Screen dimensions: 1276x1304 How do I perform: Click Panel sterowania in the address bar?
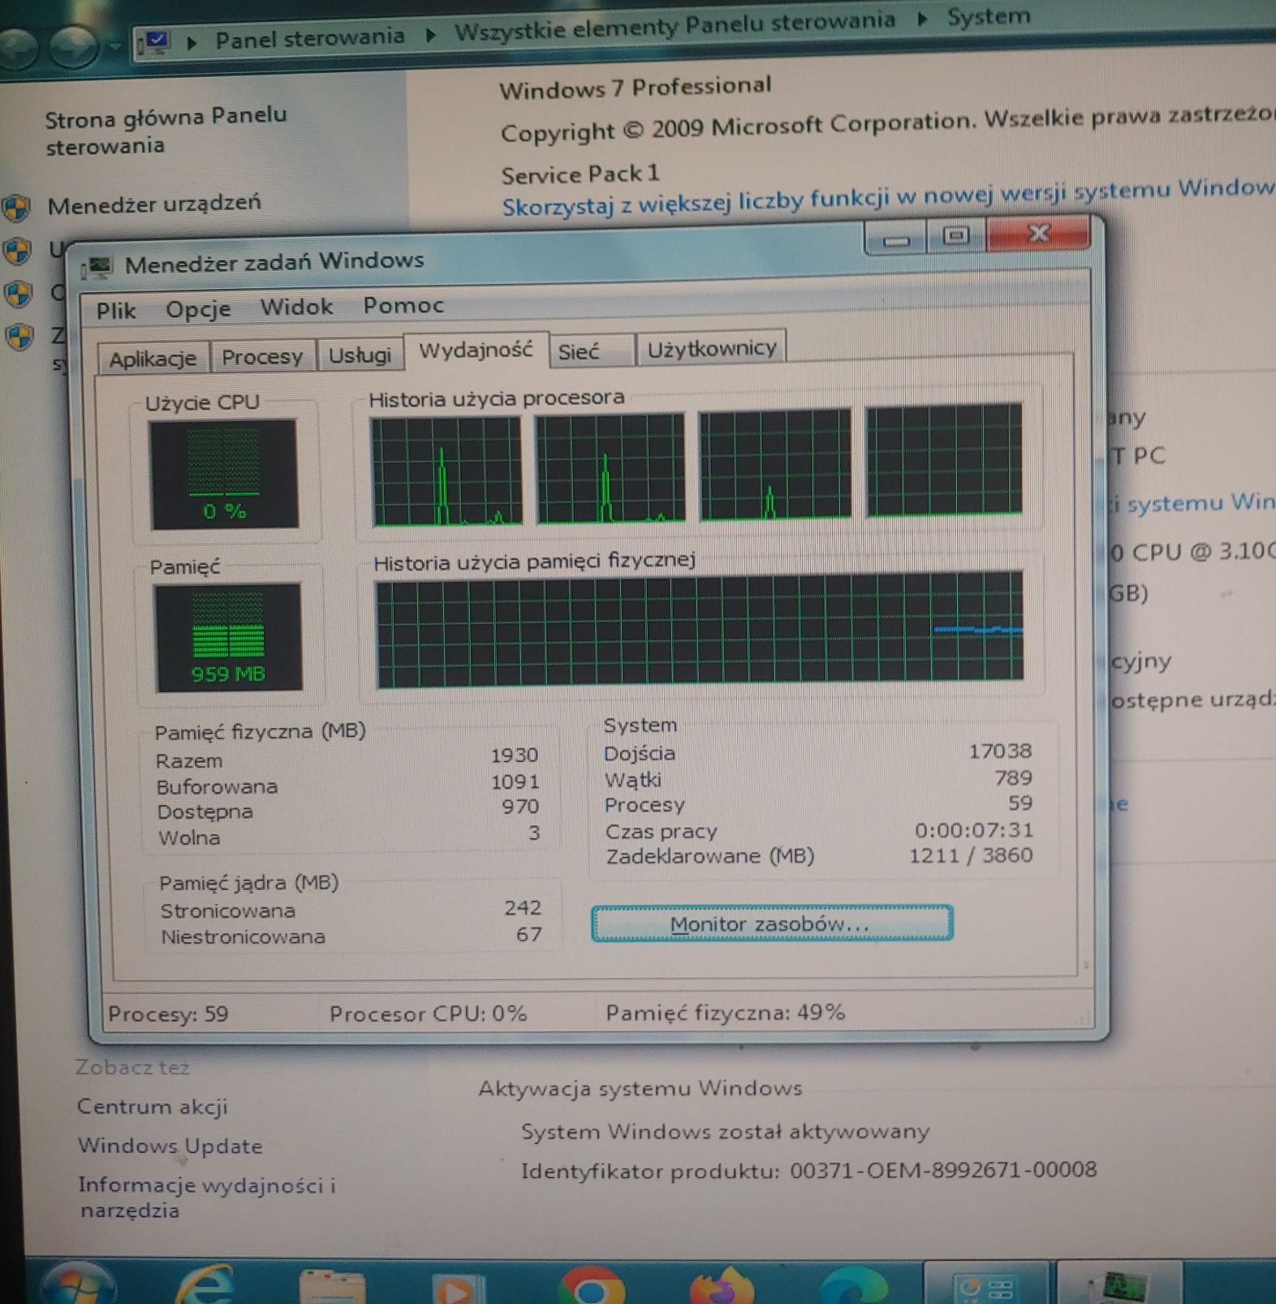tap(309, 37)
